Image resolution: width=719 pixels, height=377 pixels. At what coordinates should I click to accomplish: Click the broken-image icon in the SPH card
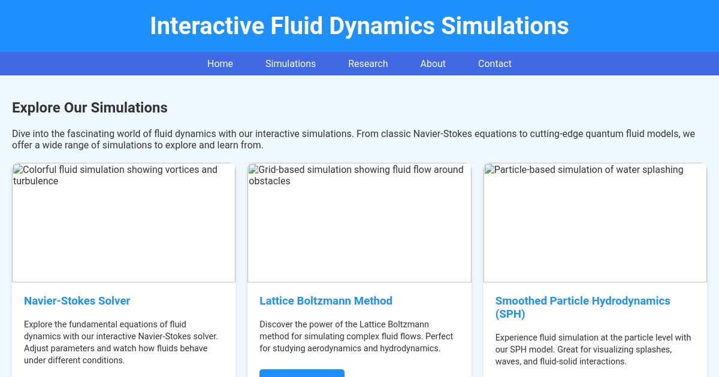[489, 170]
